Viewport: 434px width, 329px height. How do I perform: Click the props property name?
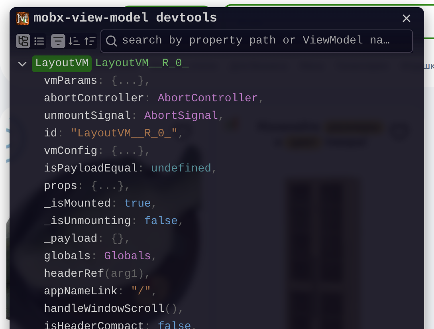coord(61,186)
